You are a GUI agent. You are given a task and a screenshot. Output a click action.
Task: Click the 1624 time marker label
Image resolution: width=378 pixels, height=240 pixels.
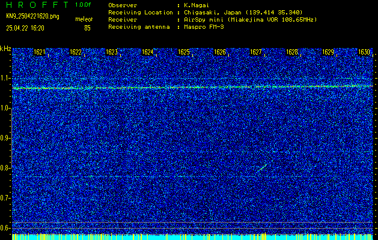point(148,52)
